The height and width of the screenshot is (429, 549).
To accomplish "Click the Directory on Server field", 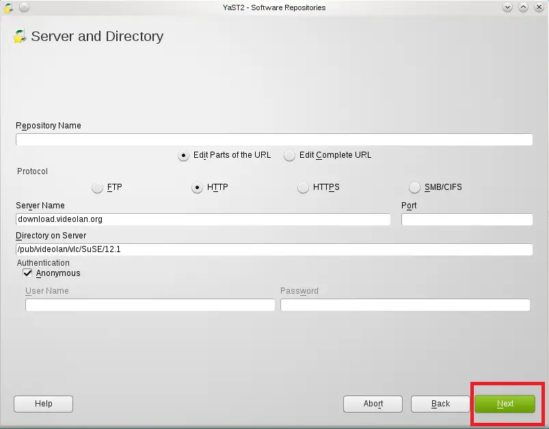I will [274, 249].
